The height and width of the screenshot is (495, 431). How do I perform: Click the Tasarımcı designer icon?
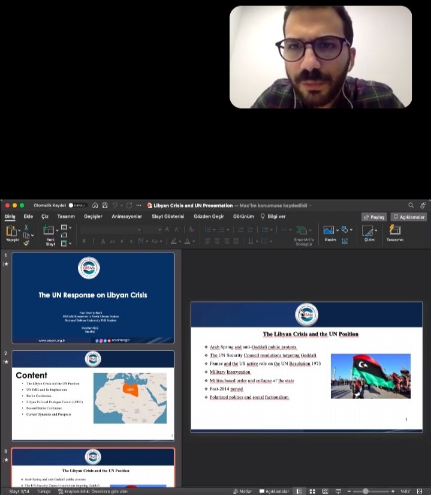[x=395, y=230]
